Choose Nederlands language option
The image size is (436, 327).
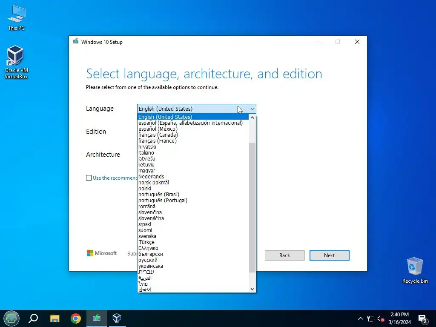click(x=193, y=177)
